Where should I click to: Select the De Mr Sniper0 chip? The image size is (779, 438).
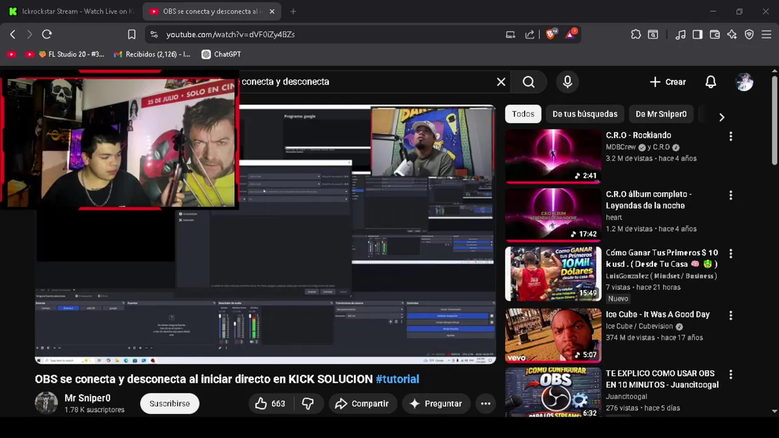click(661, 114)
